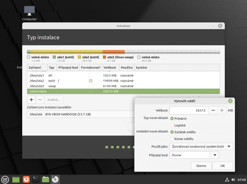The height and width of the screenshot is (184, 247).
Task: Toggle format checkbox for /dev/sda2
Action: [x=91, y=81]
